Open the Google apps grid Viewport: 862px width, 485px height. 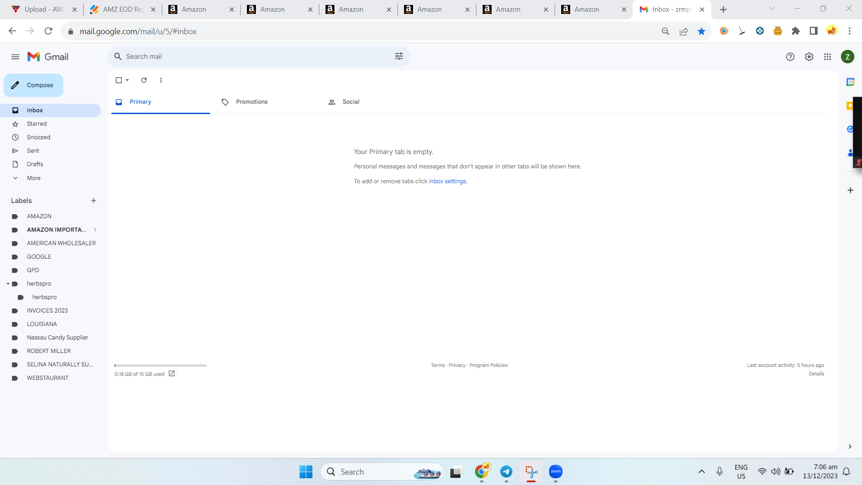click(x=827, y=57)
